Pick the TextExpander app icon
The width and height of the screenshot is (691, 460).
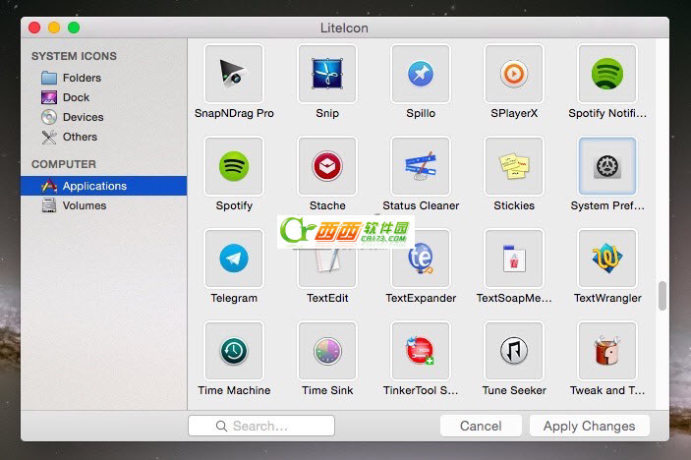[x=421, y=259]
